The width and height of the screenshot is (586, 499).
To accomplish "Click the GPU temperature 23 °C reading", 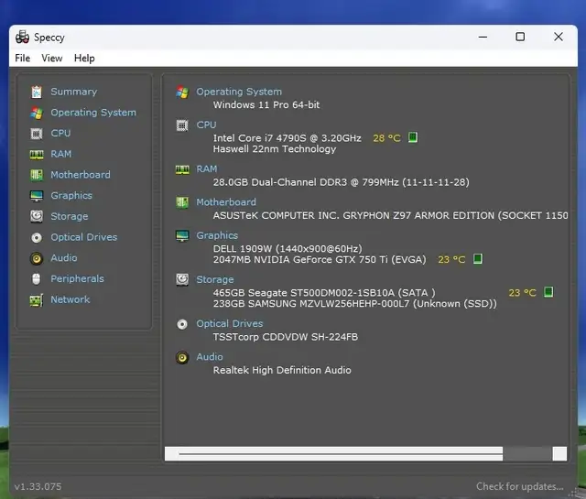I will 451,260.
